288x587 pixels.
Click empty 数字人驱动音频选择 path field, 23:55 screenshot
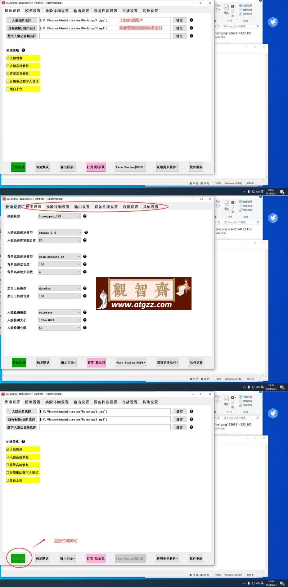105,36
